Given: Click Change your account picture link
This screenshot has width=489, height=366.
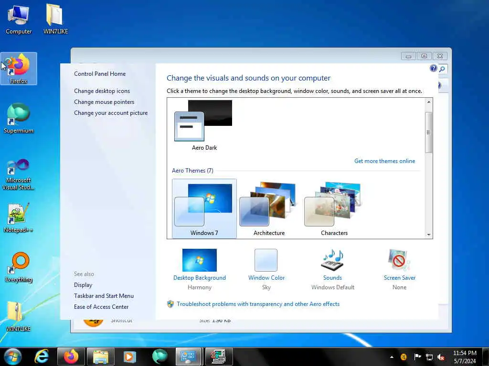Looking at the screenshot, I should [x=111, y=113].
